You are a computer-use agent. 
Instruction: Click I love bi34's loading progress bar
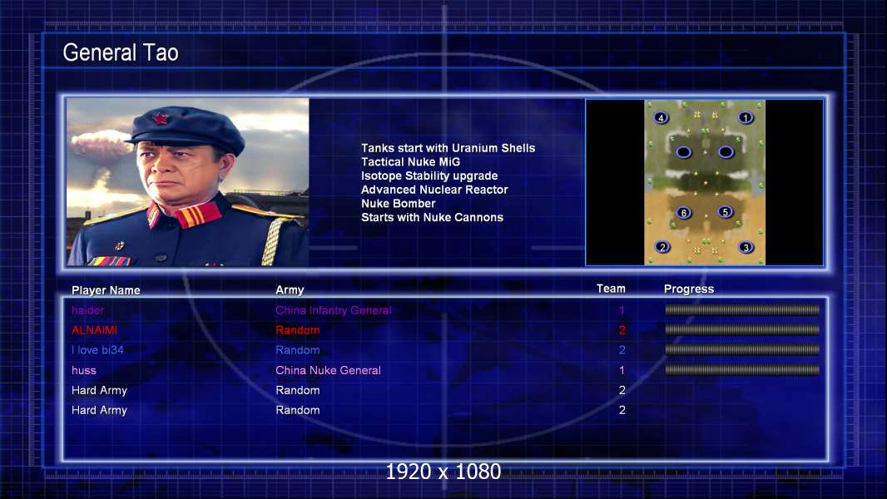click(742, 350)
